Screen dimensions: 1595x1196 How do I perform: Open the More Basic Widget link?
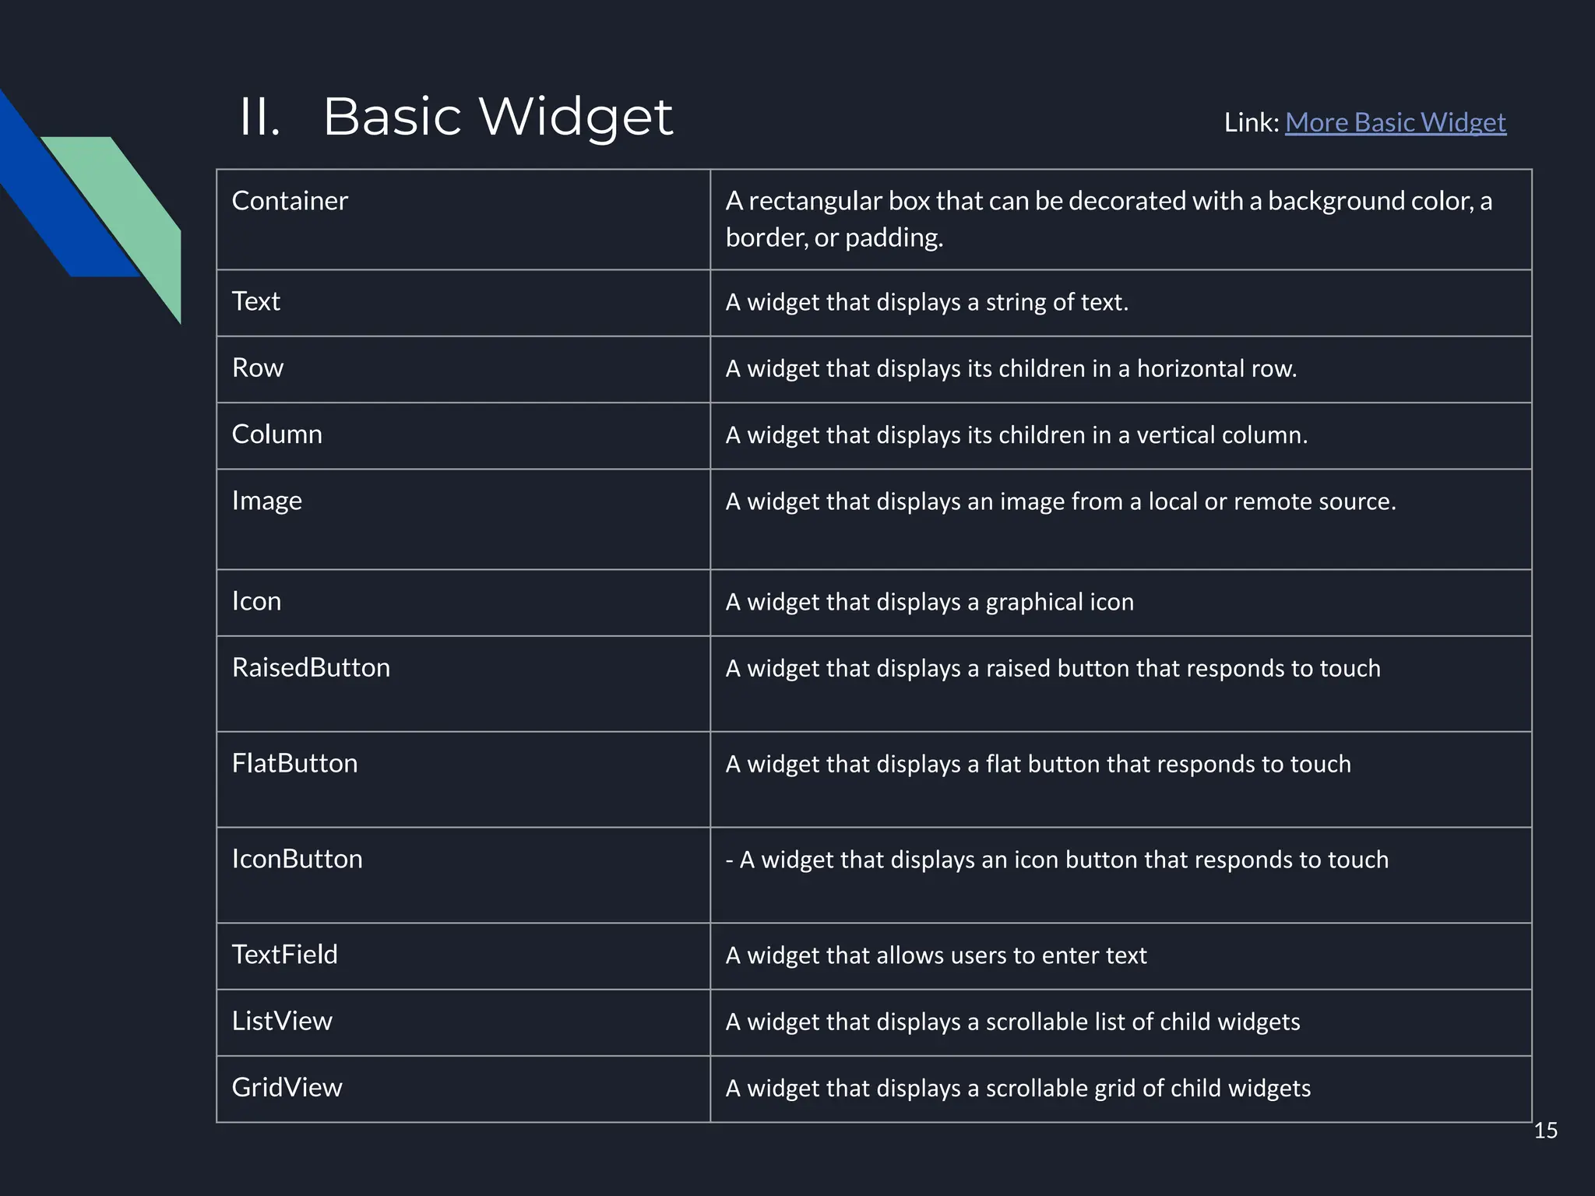tap(1395, 122)
